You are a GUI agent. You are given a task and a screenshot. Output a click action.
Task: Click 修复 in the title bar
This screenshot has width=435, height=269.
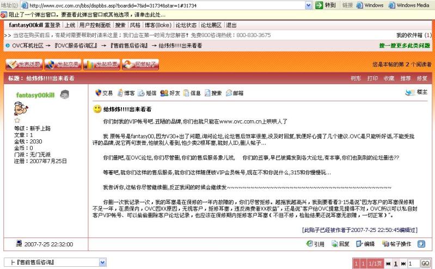coord(422,78)
